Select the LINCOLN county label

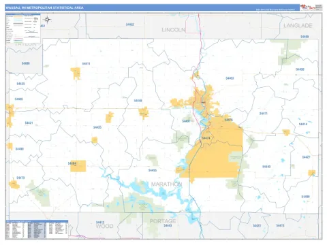click(x=174, y=30)
